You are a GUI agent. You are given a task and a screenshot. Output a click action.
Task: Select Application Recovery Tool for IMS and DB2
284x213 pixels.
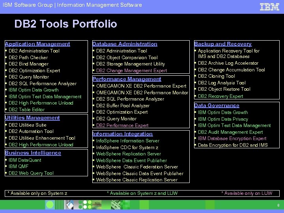tap(229, 54)
